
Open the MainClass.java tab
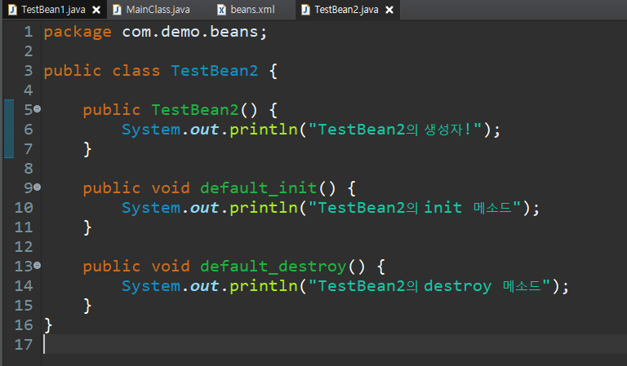point(158,10)
